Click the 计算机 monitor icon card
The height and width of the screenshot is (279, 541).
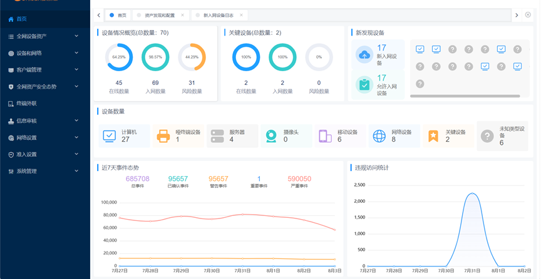click(110, 136)
